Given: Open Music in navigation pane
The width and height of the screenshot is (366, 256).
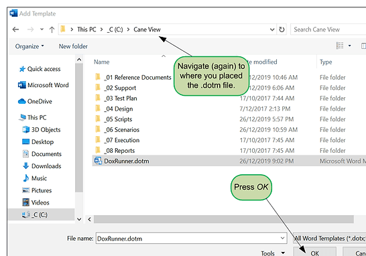Looking at the screenshot, I should click(39, 178).
